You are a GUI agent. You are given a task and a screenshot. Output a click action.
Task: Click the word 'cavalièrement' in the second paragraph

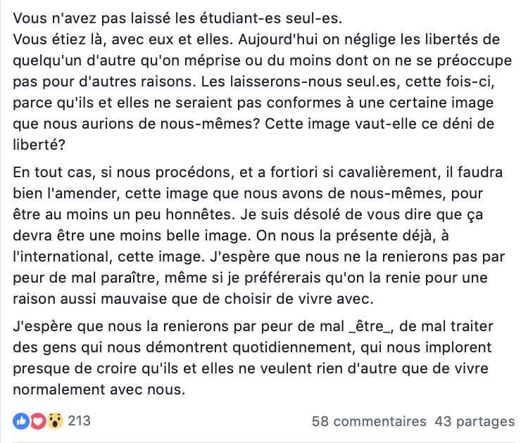[x=389, y=172]
